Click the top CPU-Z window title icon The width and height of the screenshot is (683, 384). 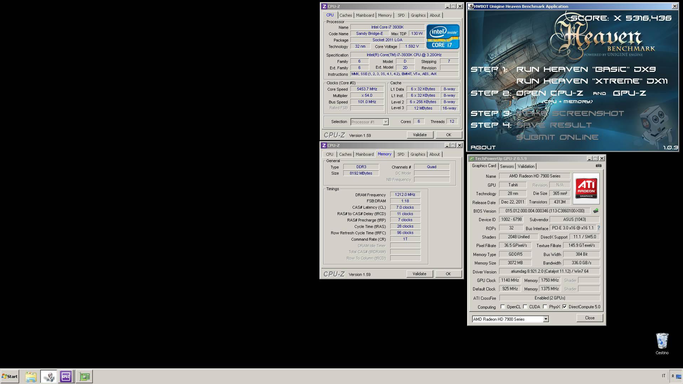(324, 6)
